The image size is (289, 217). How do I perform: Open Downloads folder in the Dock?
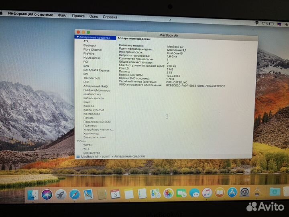pos(275,192)
